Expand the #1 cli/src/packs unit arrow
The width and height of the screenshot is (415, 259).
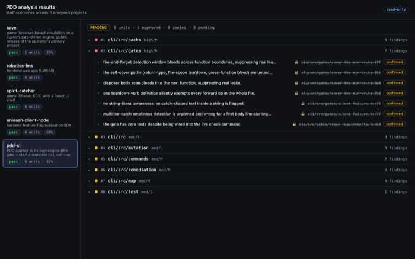click(89, 40)
